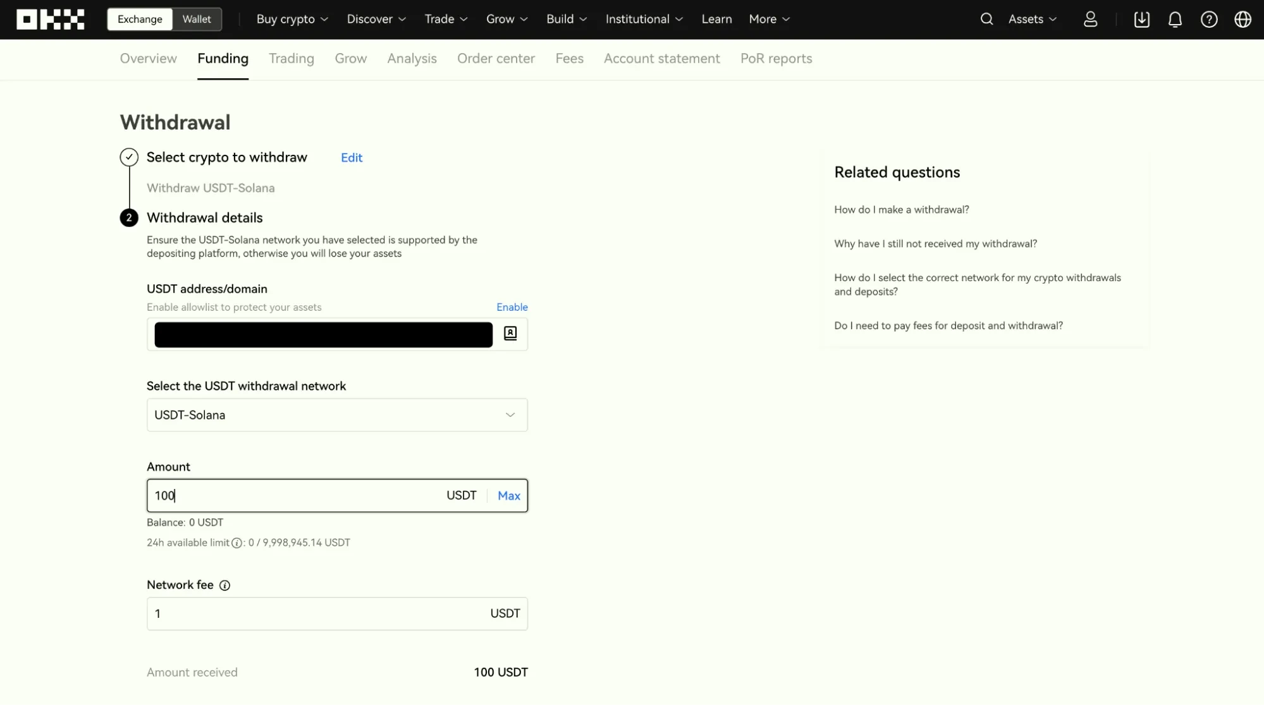Expand the Grow header menu

point(506,20)
